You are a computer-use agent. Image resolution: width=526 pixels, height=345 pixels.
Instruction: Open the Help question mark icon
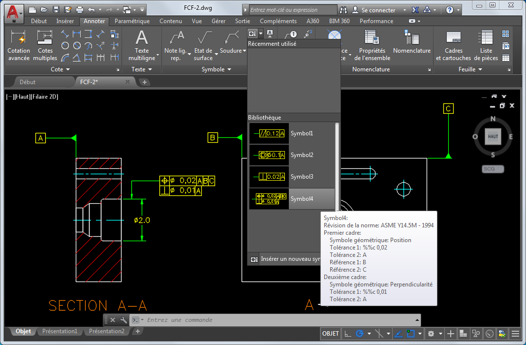pyautogui.click(x=450, y=10)
